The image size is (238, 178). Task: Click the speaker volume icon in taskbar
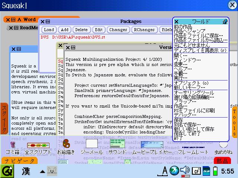pyautogui.click(x=185, y=171)
